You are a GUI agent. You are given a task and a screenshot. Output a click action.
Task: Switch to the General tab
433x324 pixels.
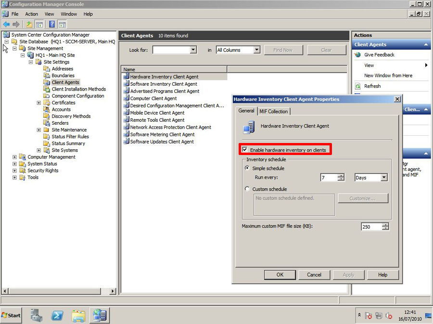tap(246, 111)
